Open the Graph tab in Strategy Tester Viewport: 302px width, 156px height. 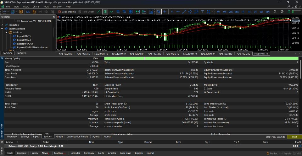[x=59, y=137]
